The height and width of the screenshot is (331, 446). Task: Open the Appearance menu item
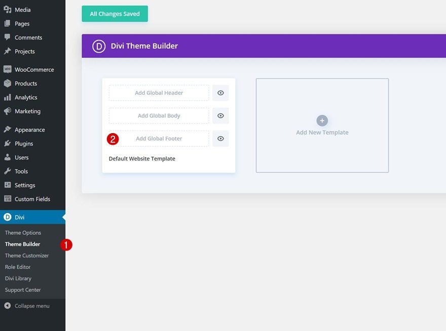[x=33, y=130]
